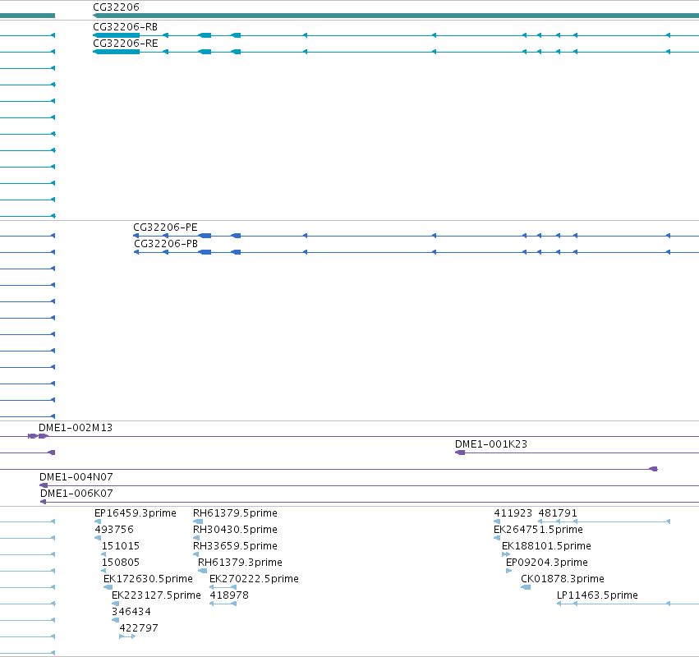The image size is (699, 657).
Task: Click the CK01878.3prime EST glyph
Action: (x=526, y=587)
